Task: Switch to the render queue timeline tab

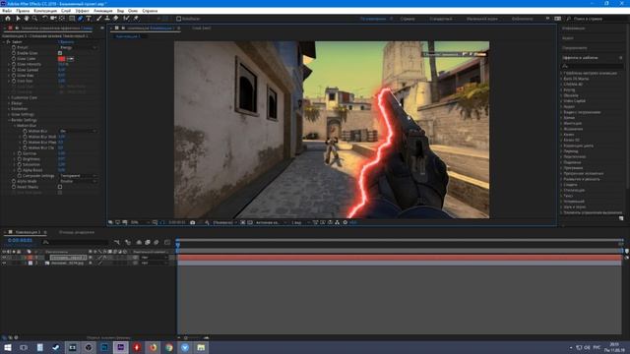Action: 77,232
